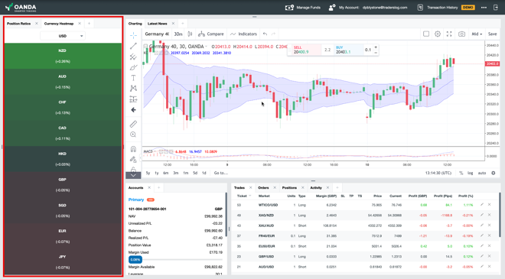Click the Save chart button
505x279 pixels.
coord(492,34)
